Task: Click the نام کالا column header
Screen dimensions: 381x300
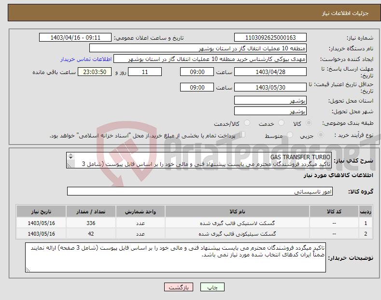Action: pyautogui.click(x=237, y=211)
